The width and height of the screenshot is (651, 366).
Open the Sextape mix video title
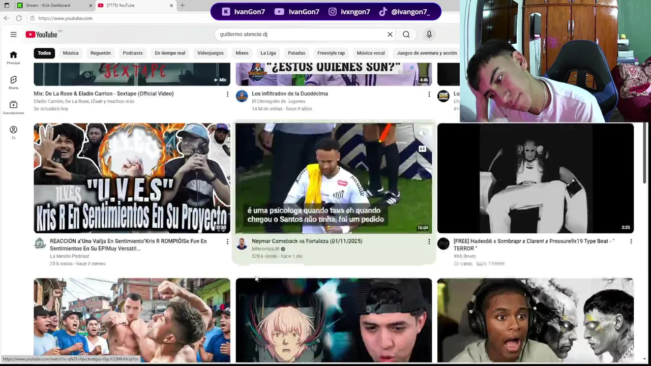pyautogui.click(x=104, y=94)
